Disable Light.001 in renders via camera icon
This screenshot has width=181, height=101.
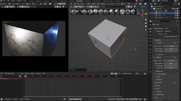[x=177, y=17]
